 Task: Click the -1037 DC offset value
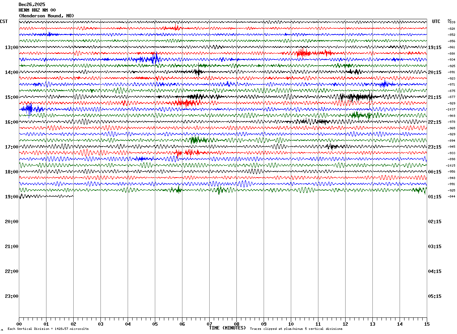[451, 109]
